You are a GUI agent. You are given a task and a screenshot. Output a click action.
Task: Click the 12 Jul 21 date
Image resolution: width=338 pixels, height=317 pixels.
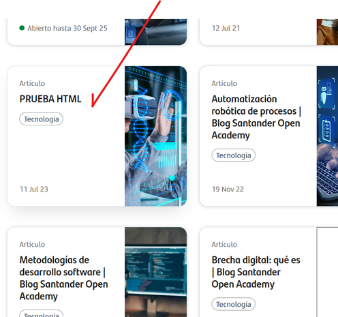pyautogui.click(x=226, y=28)
